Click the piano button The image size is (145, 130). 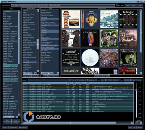116,80
